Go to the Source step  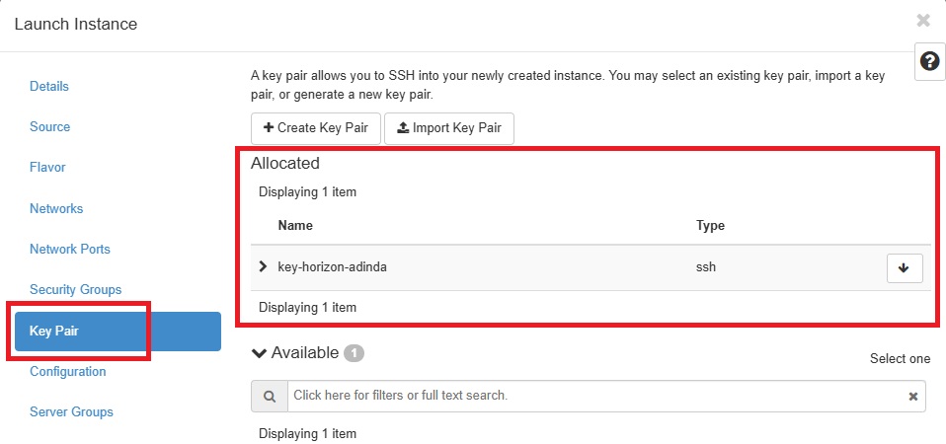click(x=49, y=126)
